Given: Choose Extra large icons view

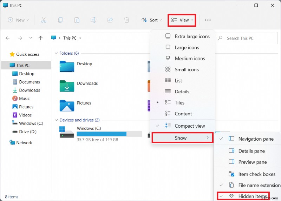Looking at the screenshot, I should coord(192,36).
